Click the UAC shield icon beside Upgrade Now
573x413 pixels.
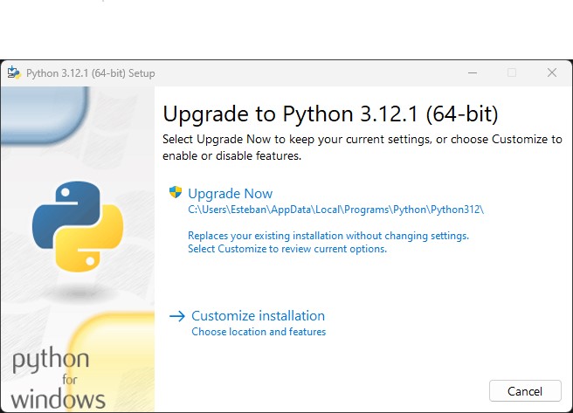(x=176, y=192)
